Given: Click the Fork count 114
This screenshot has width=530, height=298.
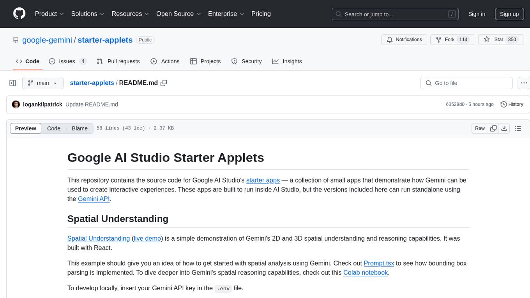Looking at the screenshot, I should [x=463, y=40].
